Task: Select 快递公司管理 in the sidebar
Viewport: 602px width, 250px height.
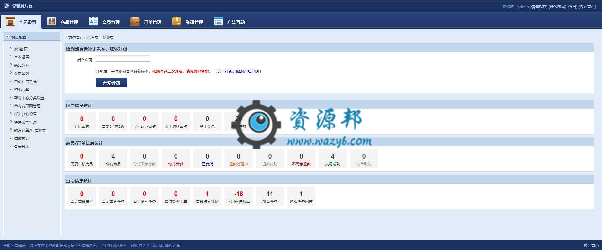Action: [x=25, y=122]
